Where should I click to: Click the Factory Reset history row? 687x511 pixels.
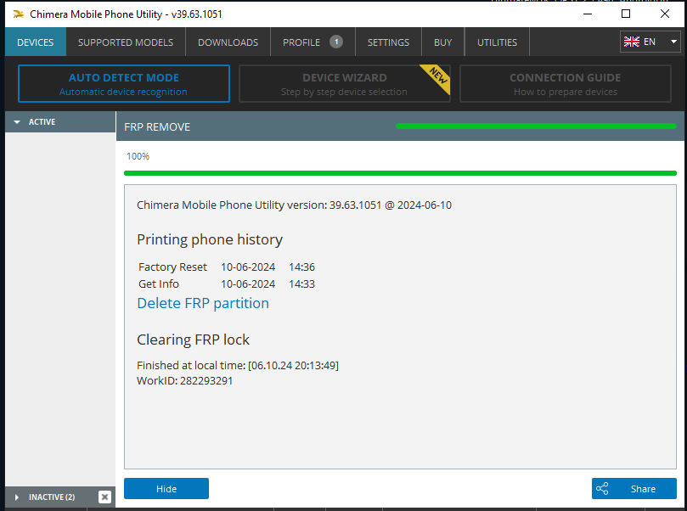pyautogui.click(x=227, y=267)
